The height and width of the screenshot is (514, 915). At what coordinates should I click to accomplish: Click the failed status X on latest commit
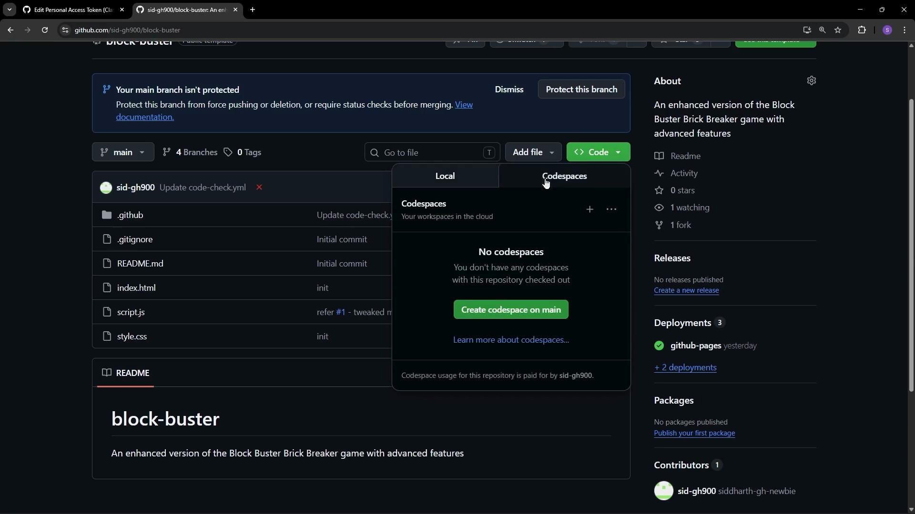(x=259, y=187)
